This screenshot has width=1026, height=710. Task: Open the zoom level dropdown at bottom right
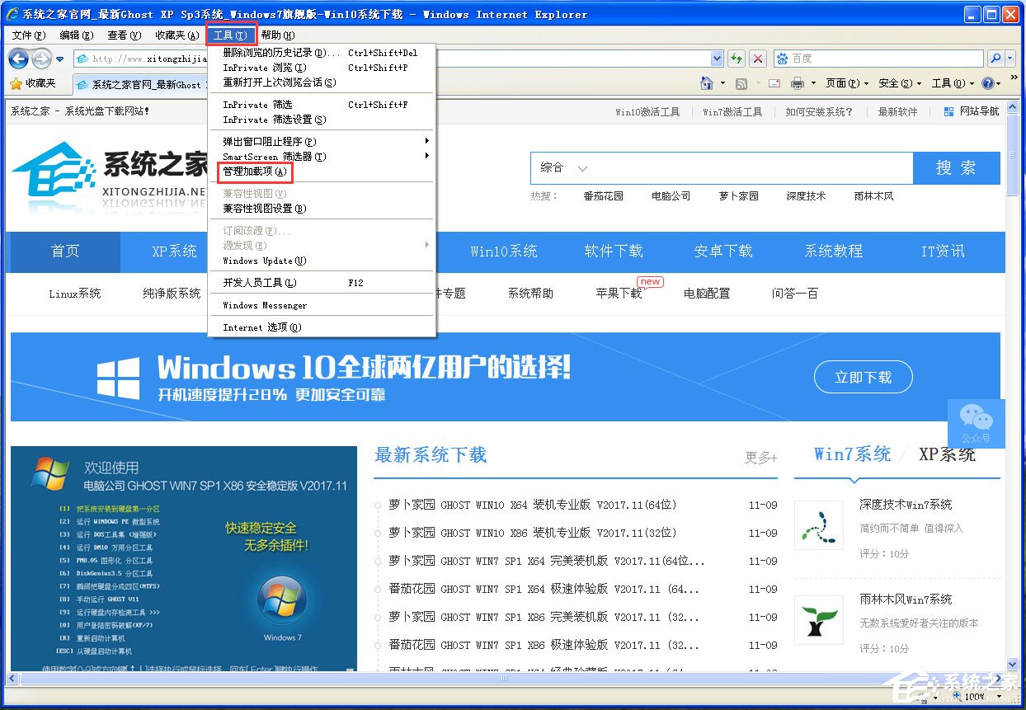click(999, 697)
